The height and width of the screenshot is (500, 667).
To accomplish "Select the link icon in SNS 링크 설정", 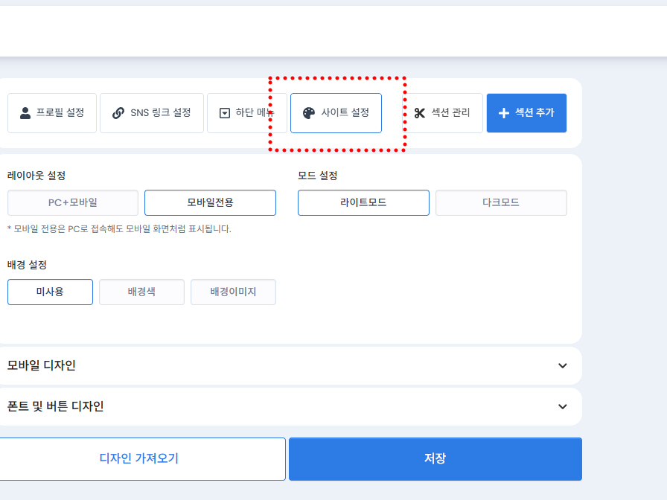I will (118, 113).
